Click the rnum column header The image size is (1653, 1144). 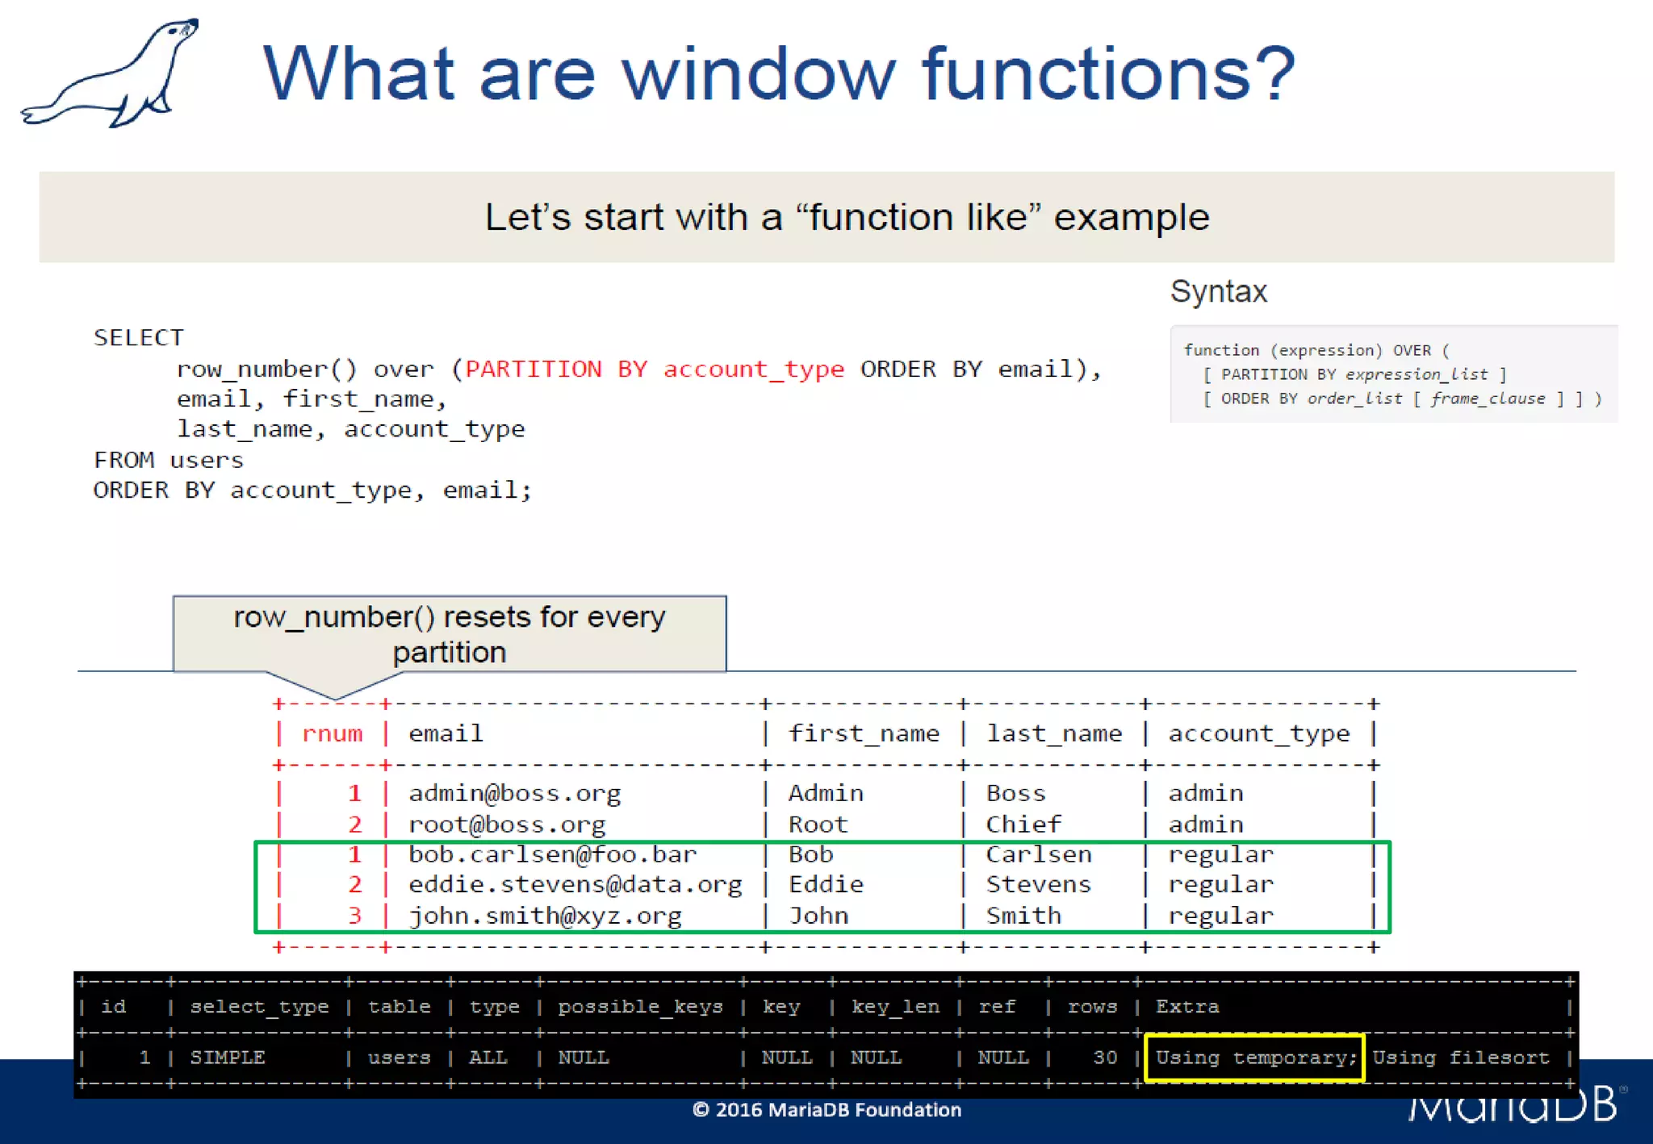332,734
